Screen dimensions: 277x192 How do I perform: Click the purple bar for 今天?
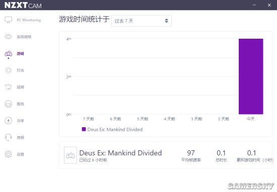pos(251,76)
